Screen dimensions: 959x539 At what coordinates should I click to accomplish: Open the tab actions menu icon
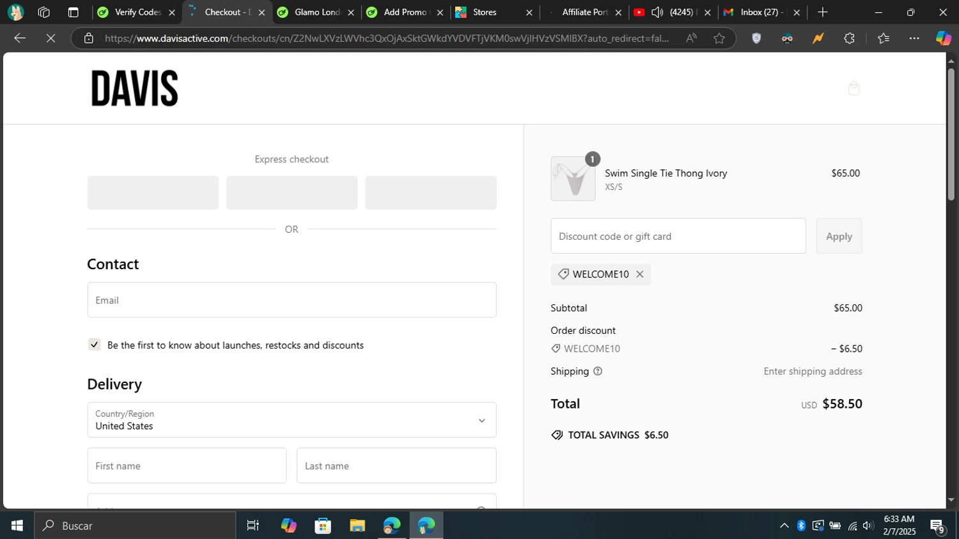click(x=73, y=12)
